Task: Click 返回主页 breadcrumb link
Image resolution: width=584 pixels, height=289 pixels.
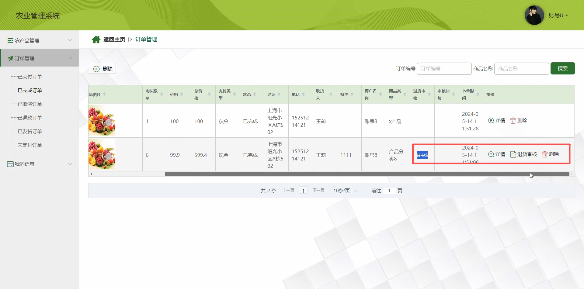Action: click(114, 40)
